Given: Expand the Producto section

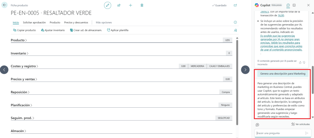Looking at the screenshot, I should [x=19, y=40].
